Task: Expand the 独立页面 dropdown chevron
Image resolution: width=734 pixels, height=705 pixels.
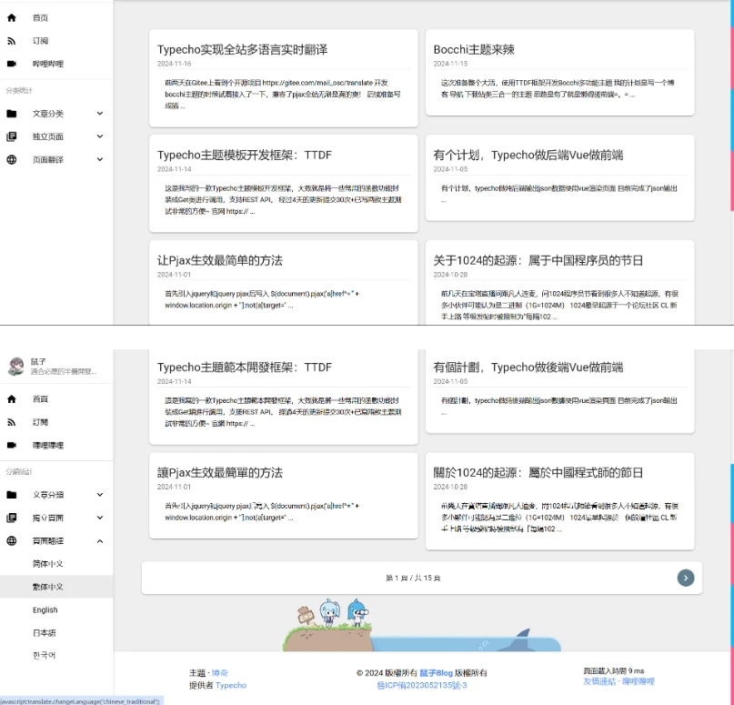Action: pyautogui.click(x=99, y=136)
